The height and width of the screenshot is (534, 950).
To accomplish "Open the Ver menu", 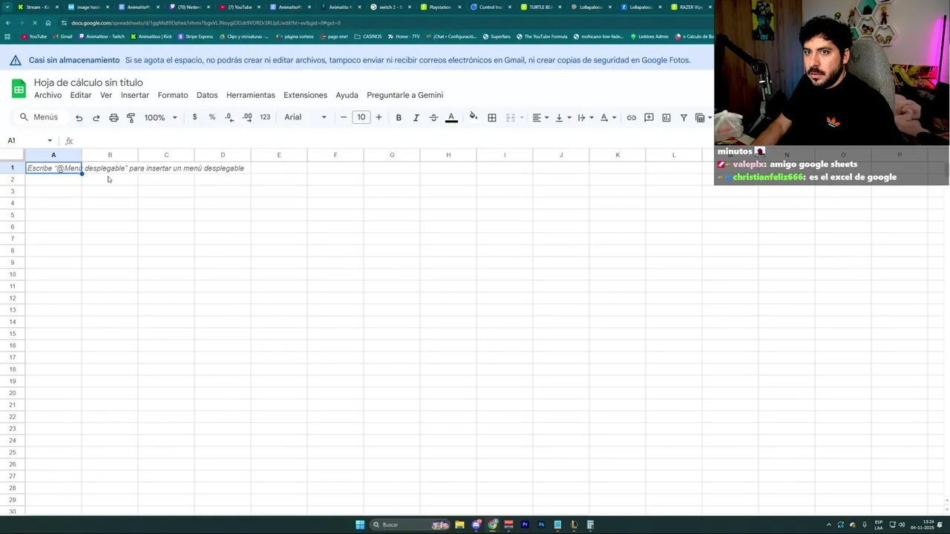I will (x=106, y=95).
